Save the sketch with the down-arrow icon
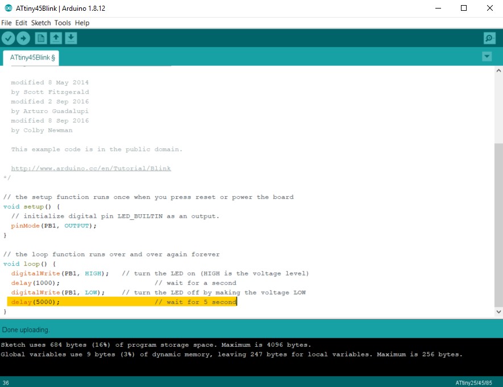Image resolution: width=503 pixels, height=387 pixels. click(x=71, y=38)
